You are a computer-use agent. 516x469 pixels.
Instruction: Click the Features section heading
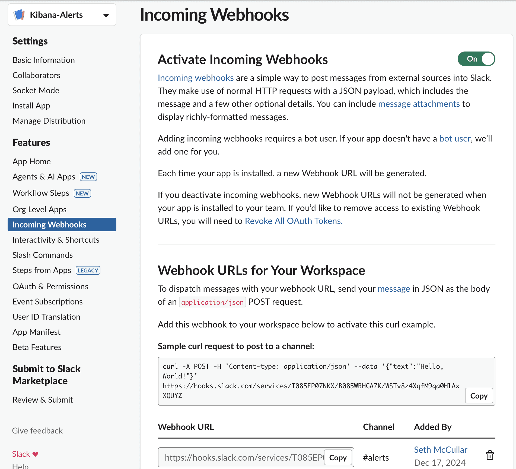click(x=31, y=143)
